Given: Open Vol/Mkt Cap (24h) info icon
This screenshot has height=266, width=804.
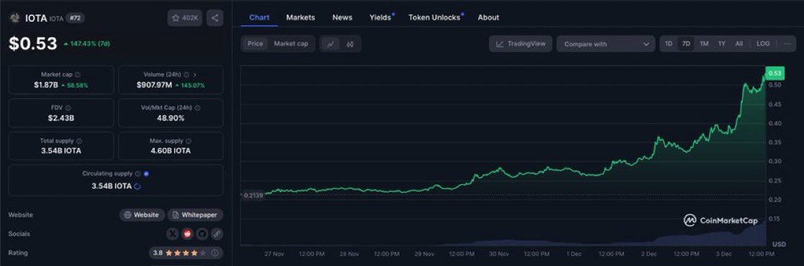Looking at the screenshot, I should [x=197, y=108].
